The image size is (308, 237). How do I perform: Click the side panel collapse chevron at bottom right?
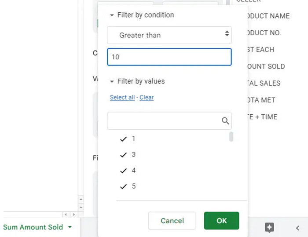tap(297, 227)
